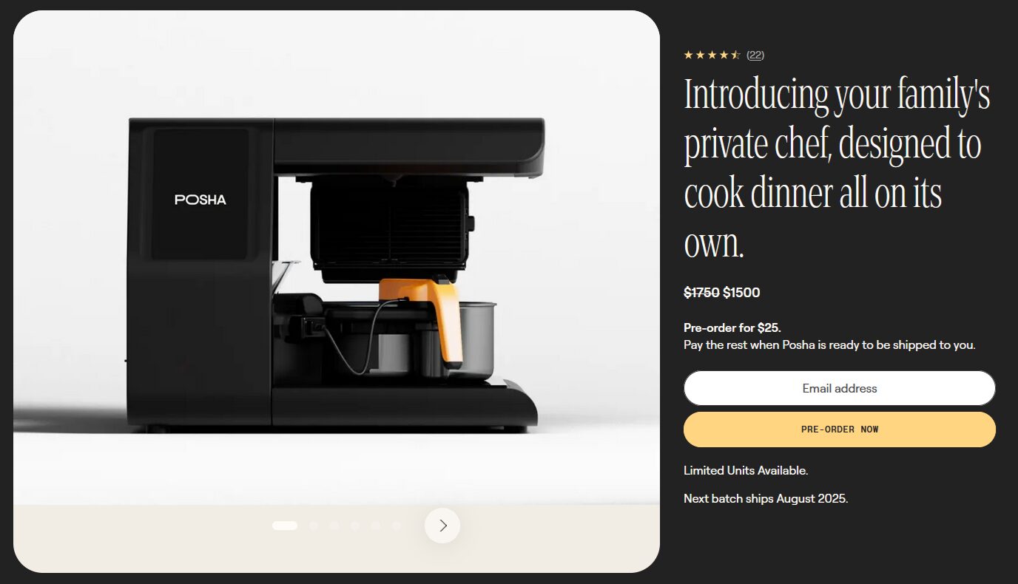Viewport: 1018px width, 584px height.
Task: Focus the Email address field
Action: 840,388
